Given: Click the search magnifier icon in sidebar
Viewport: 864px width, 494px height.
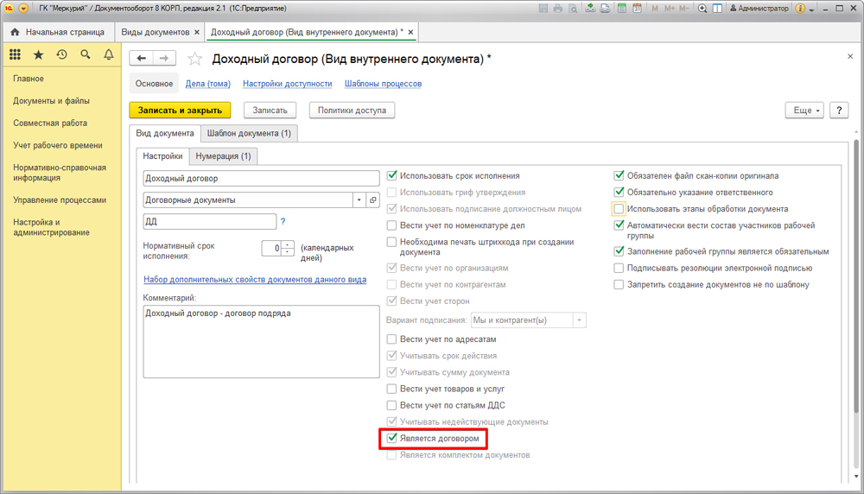Looking at the screenshot, I should click(x=85, y=54).
